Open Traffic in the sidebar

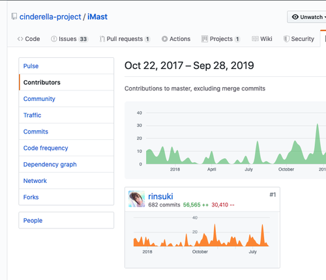pyautogui.click(x=67, y=115)
